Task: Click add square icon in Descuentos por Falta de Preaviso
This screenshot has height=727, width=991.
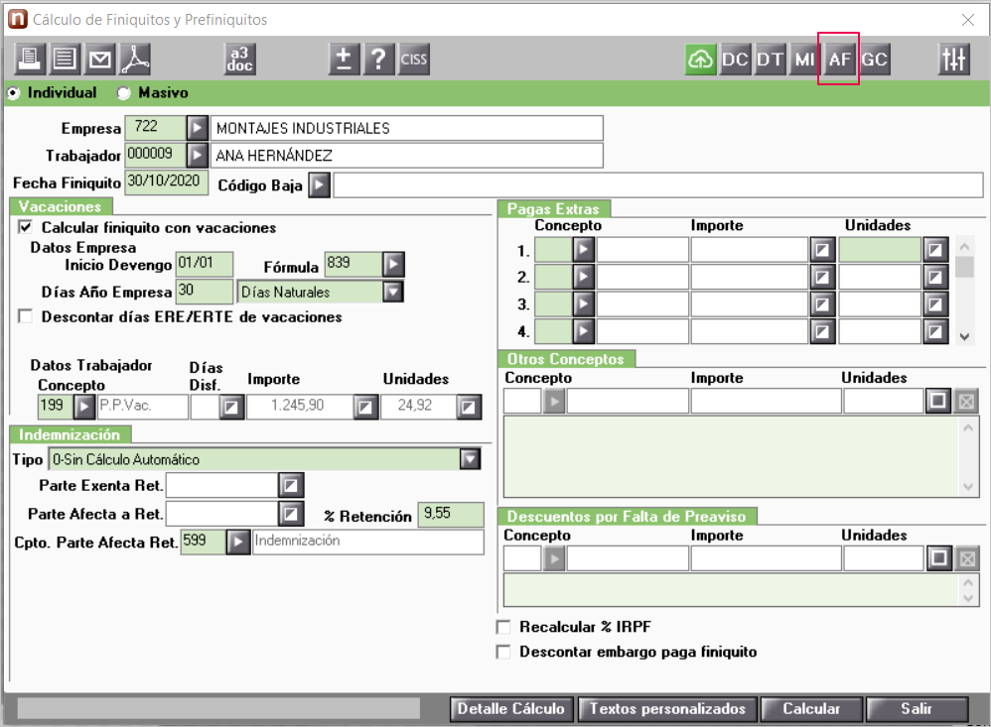Action: point(939,558)
